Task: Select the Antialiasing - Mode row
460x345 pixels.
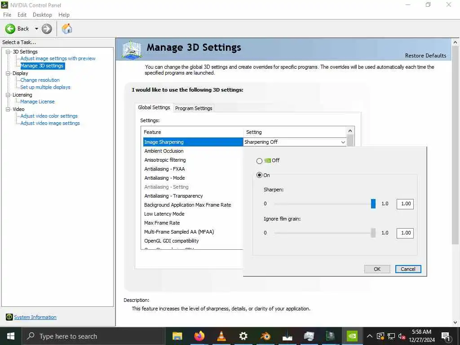Action: pyautogui.click(x=193, y=178)
